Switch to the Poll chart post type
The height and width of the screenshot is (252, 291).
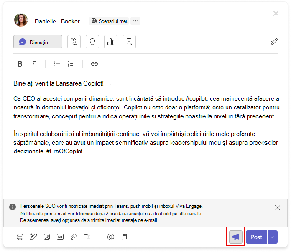(111, 42)
